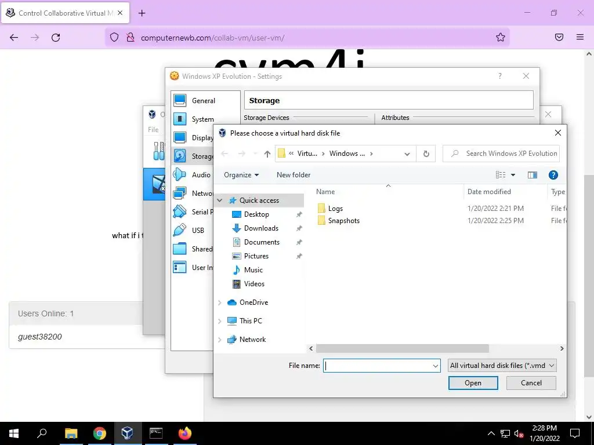Open the Settings dialog help question mark

coord(500,76)
